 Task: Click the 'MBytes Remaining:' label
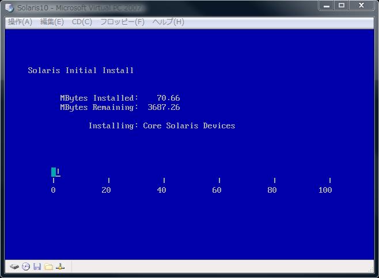click(x=99, y=107)
